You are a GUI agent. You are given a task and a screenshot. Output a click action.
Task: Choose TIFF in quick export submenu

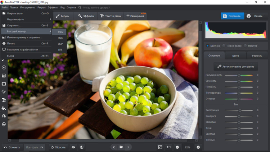click(60, 50)
